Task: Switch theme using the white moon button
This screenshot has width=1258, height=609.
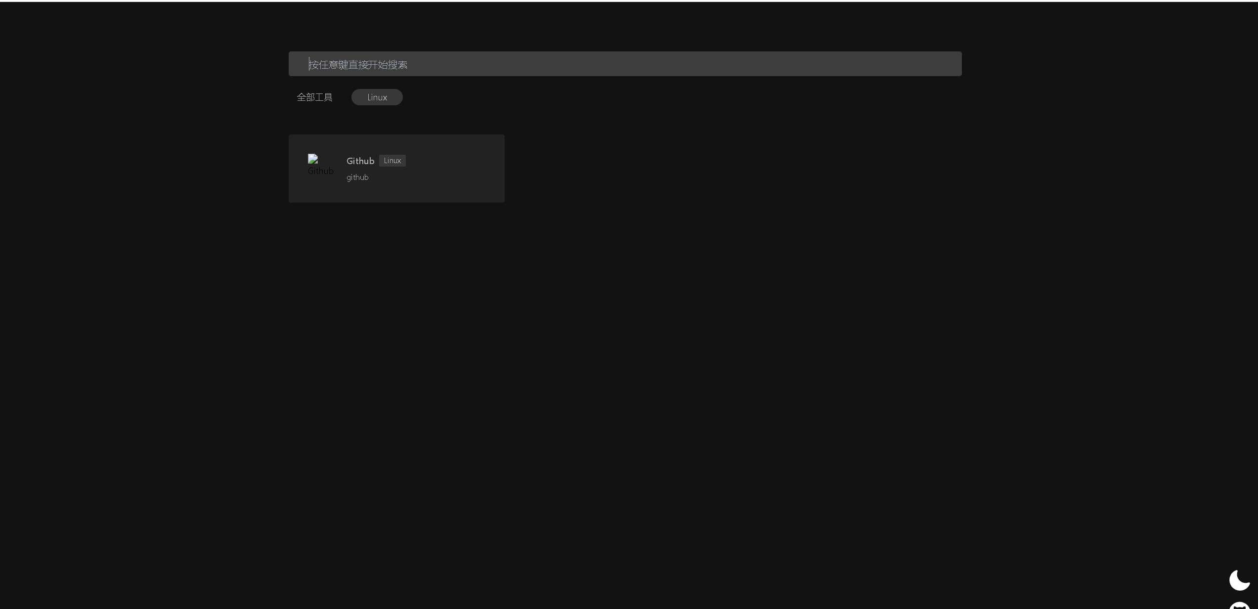Action: click(1239, 580)
